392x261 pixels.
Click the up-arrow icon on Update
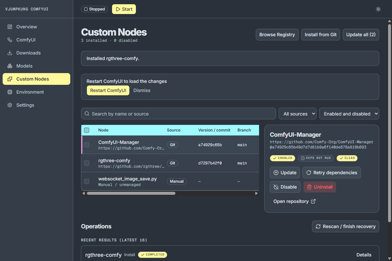point(276,173)
